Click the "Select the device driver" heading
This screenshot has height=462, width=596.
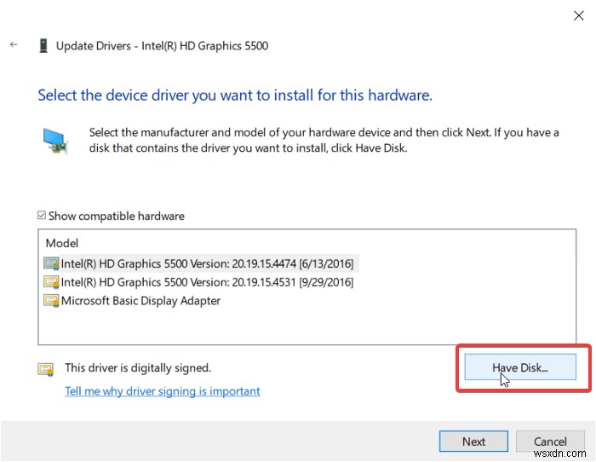[235, 95]
